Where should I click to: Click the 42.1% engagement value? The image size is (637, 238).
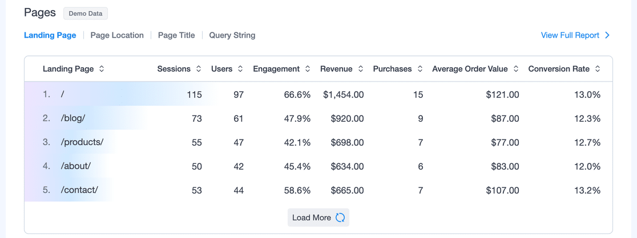297,143
